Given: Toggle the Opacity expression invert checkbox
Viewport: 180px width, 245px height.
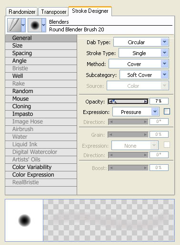Looking at the screenshot, I should point(167,112).
